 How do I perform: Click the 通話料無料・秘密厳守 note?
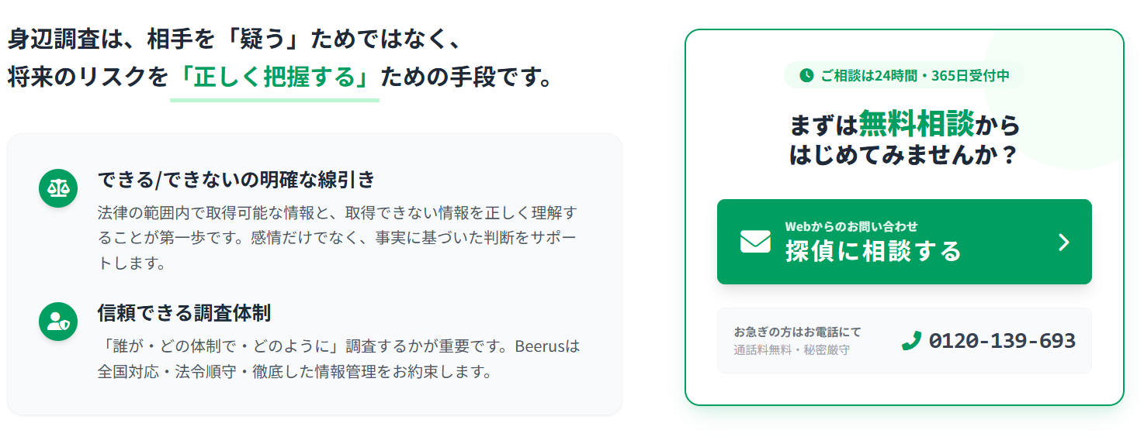792,349
